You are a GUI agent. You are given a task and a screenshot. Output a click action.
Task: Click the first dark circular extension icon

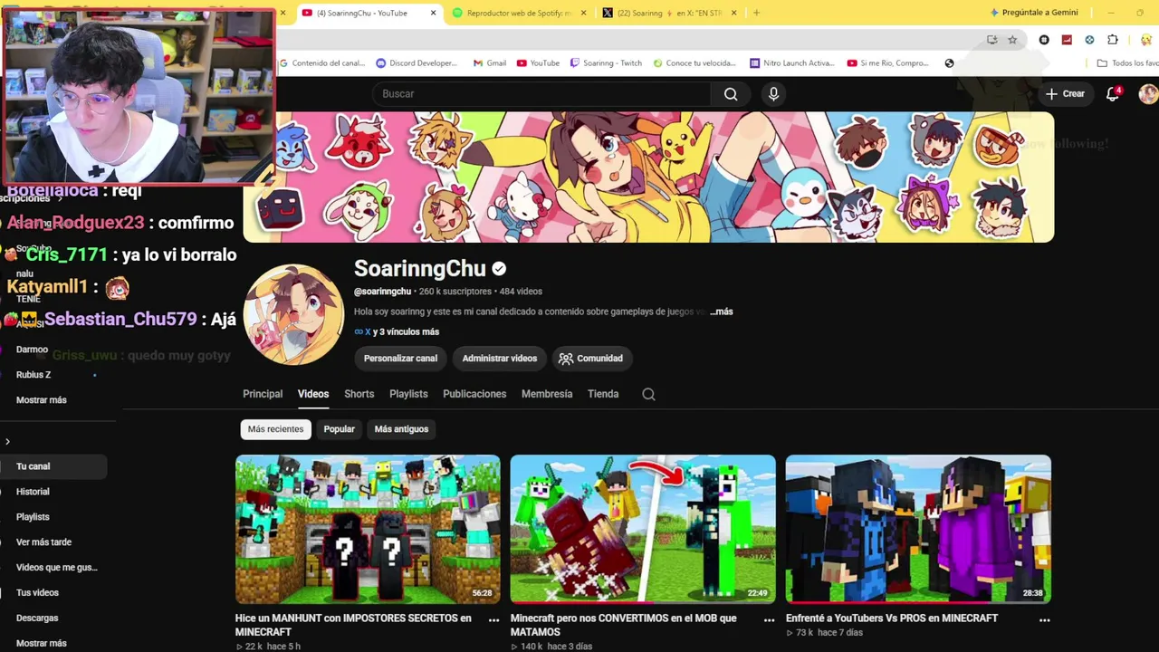(1044, 40)
